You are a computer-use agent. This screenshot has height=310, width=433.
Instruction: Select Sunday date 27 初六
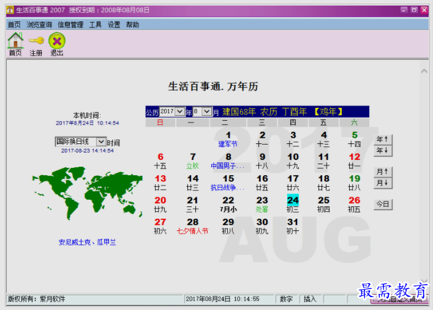[x=160, y=226]
